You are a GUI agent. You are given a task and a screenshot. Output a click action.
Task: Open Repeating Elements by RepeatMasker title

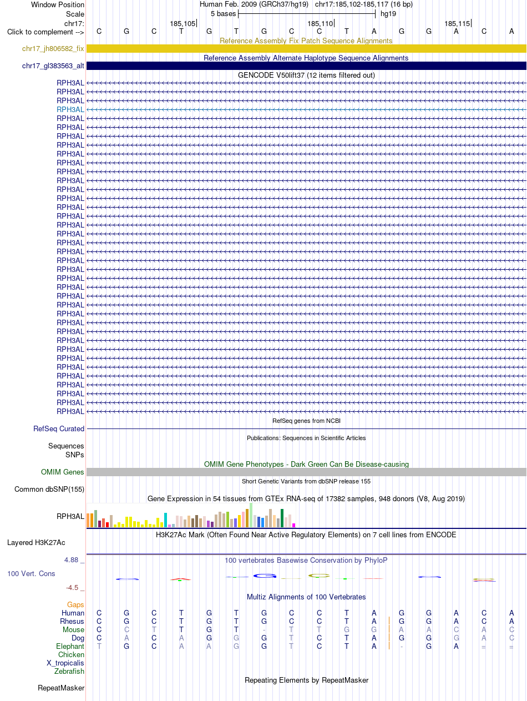point(306,680)
